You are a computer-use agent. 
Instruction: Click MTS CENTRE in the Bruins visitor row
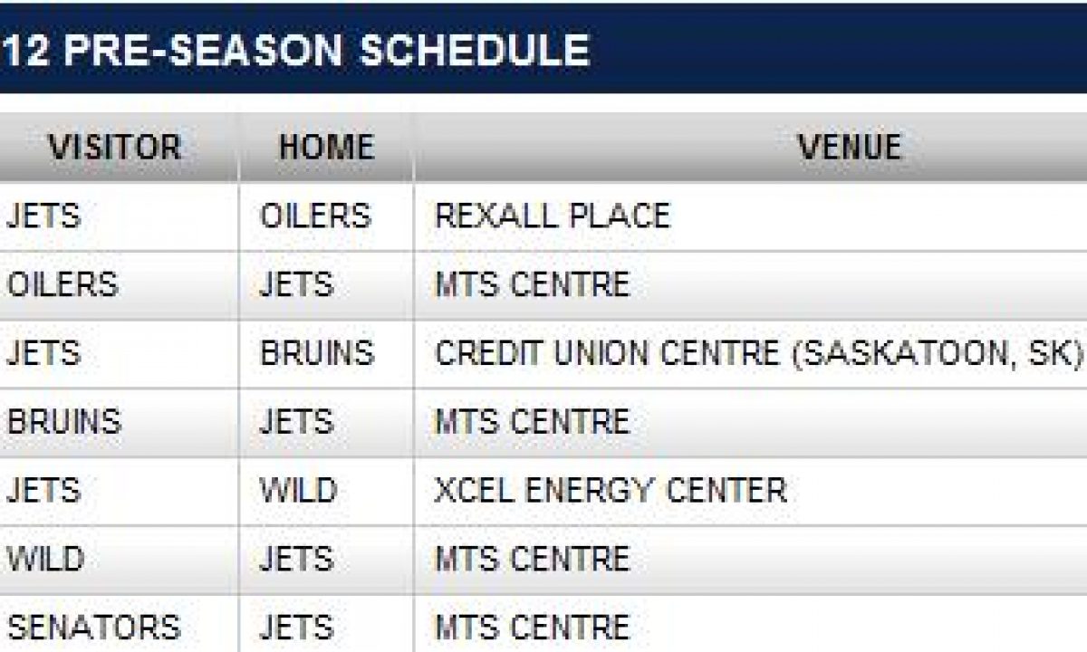(x=532, y=422)
